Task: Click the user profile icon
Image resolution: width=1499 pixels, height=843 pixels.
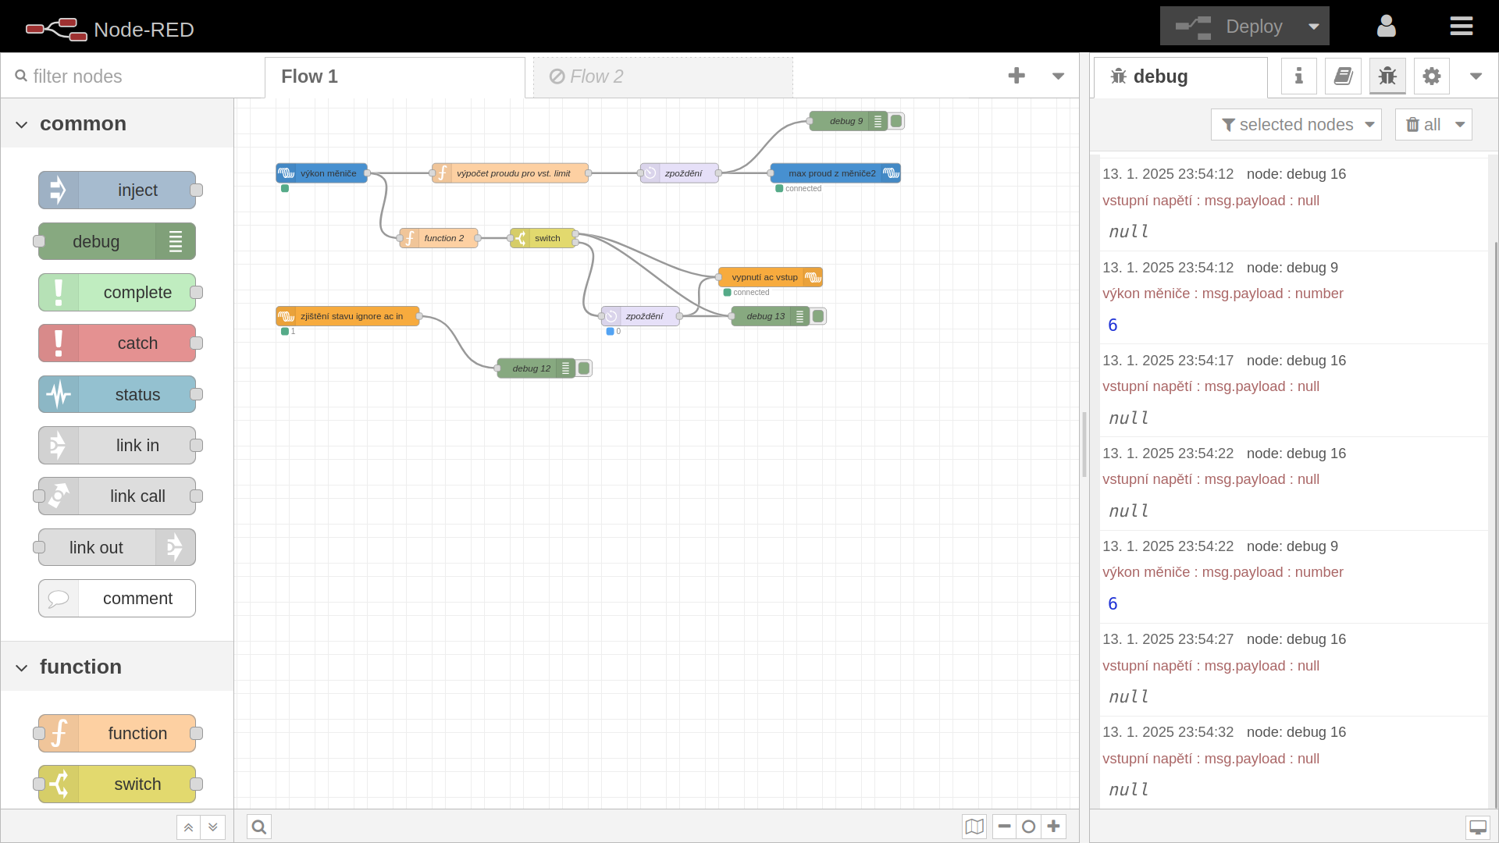Action: [1386, 26]
